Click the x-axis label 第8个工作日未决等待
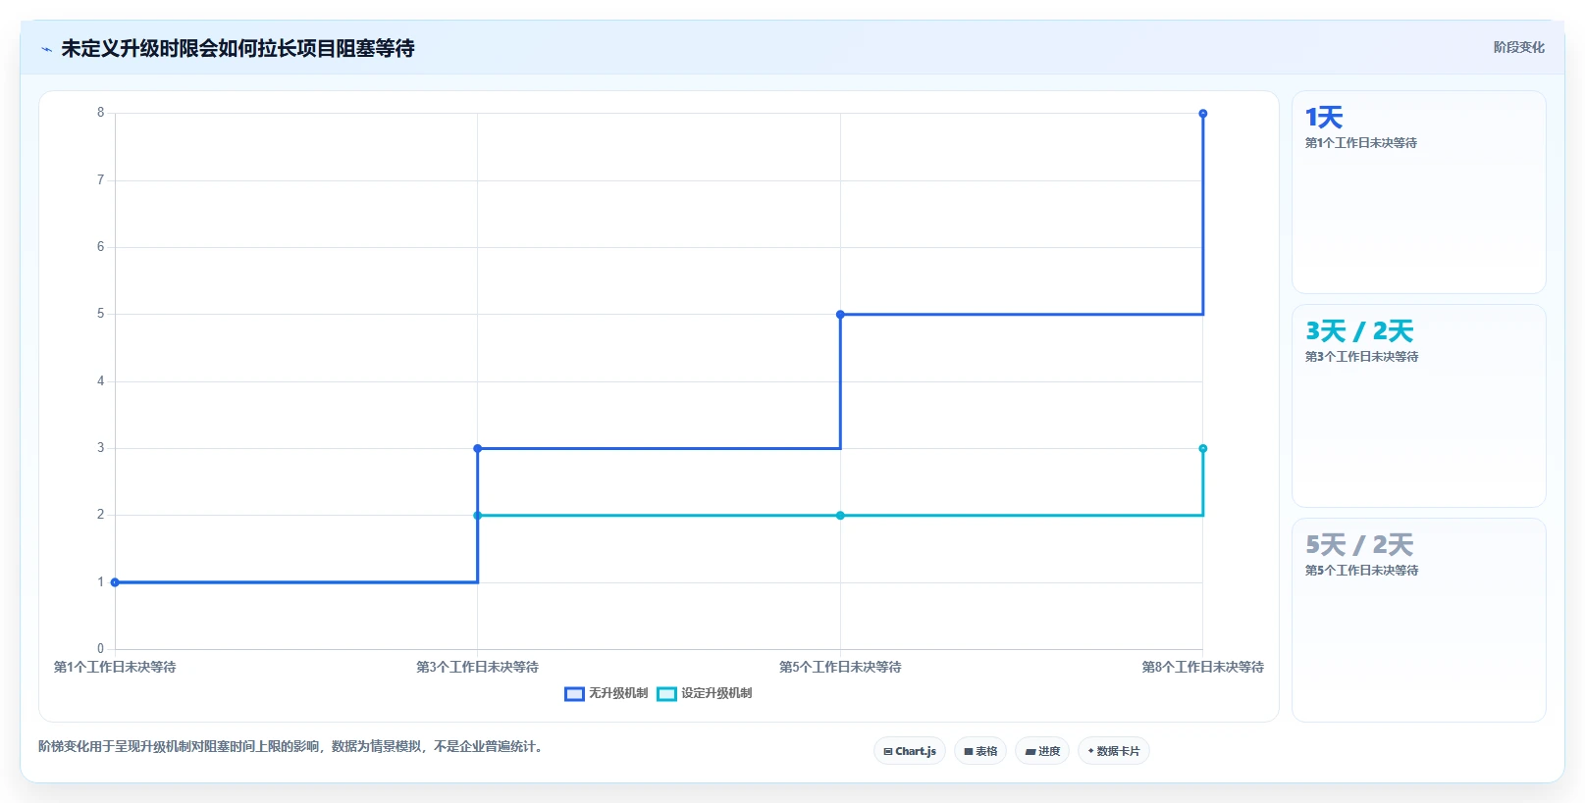1585x803 pixels. click(x=1203, y=667)
